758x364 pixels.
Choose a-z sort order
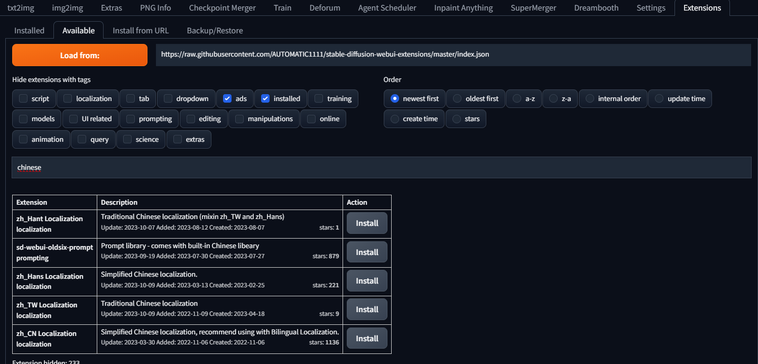click(517, 98)
